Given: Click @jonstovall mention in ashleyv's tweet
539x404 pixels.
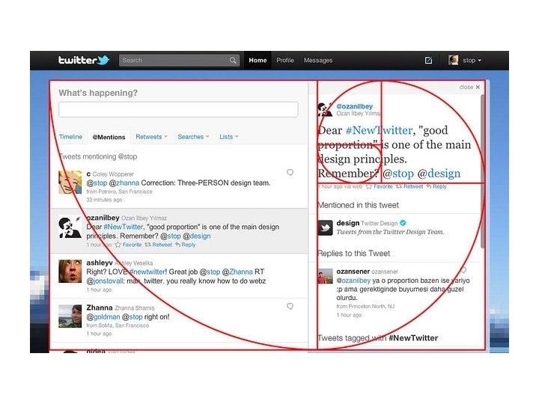Looking at the screenshot, I should (x=105, y=281).
